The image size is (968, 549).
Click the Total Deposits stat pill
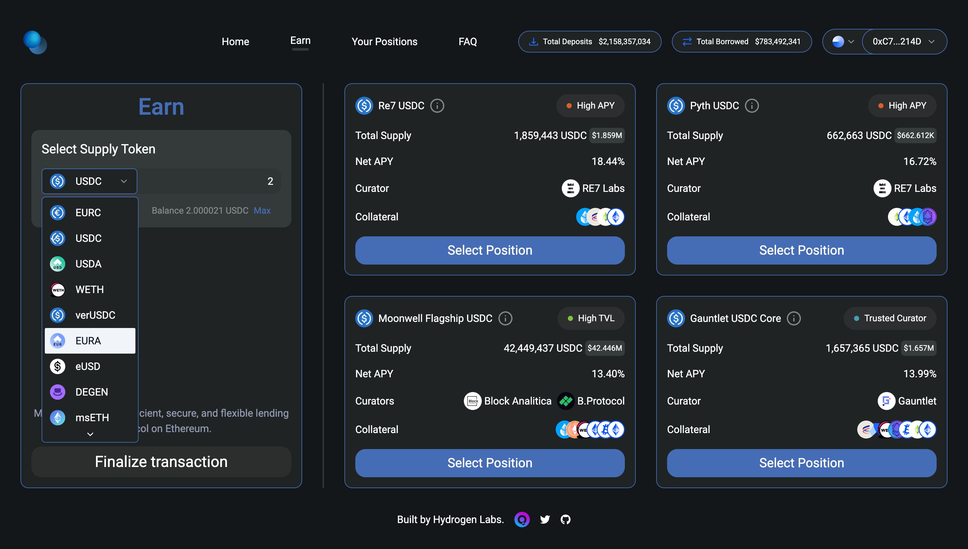[590, 41]
